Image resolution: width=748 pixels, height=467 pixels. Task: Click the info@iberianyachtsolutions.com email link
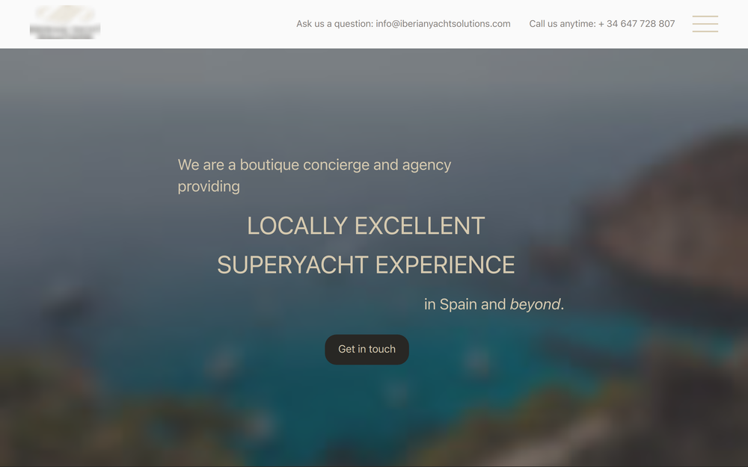[x=443, y=24]
